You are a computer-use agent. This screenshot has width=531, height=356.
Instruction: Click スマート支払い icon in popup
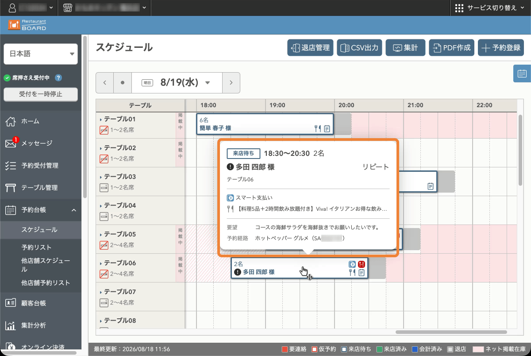click(x=230, y=198)
